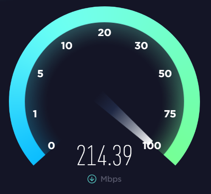This screenshot has height=194, width=211.
Task: Click the 0 mark on gauge
Action: click(x=51, y=146)
